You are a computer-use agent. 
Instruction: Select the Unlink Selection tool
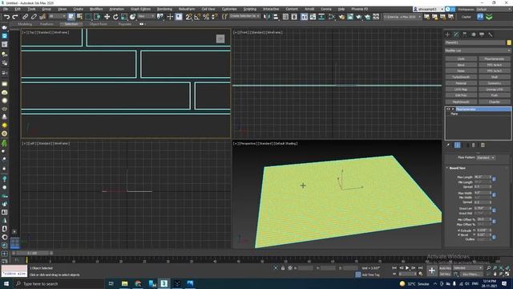pos(34,17)
